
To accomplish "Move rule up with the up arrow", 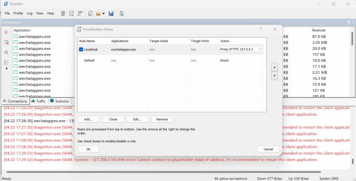I will pos(274,67).
